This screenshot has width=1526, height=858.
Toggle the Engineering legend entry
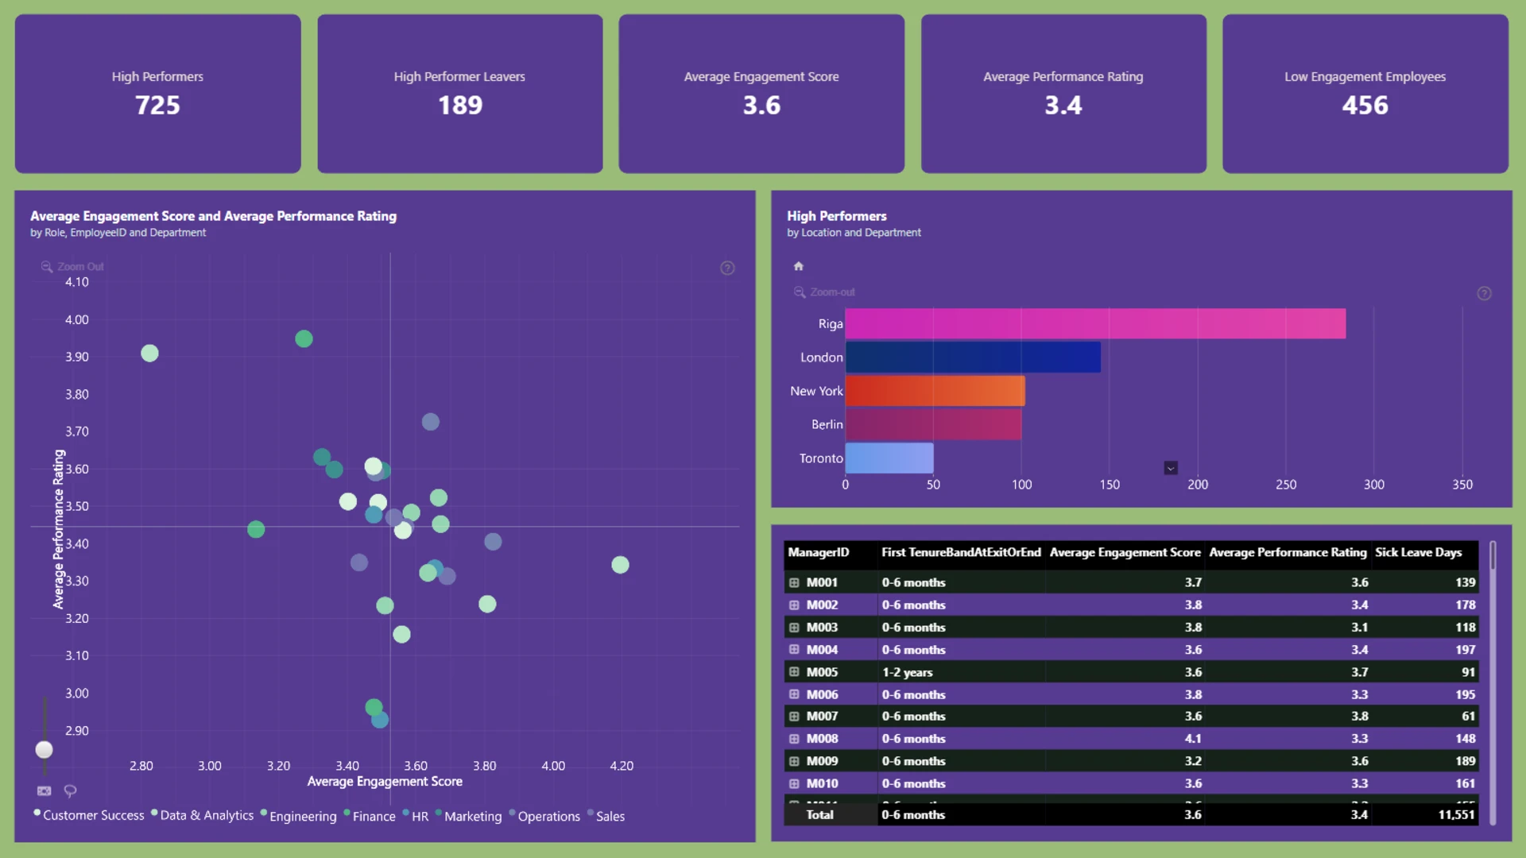tap(299, 816)
